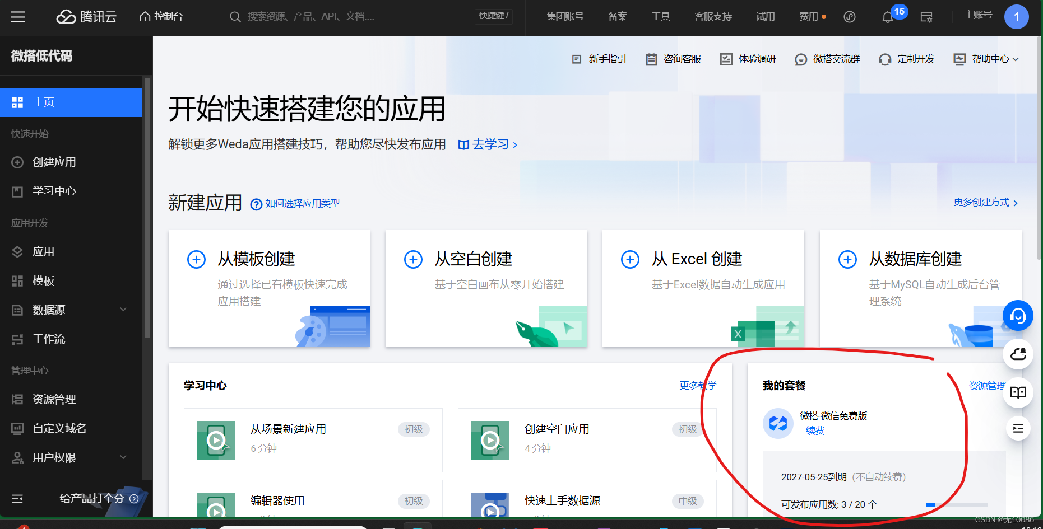Open 集团账号 menu
Viewport: 1043px width, 529px height.
[x=565, y=17]
